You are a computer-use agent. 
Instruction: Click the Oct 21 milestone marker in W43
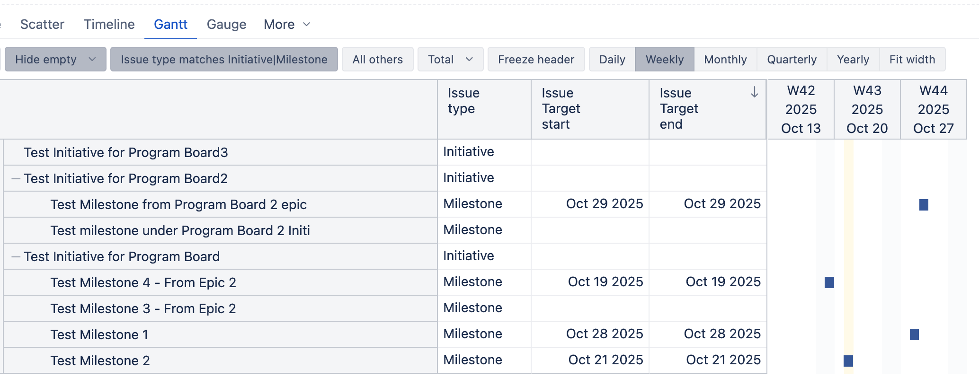pyautogui.click(x=848, y=361)
